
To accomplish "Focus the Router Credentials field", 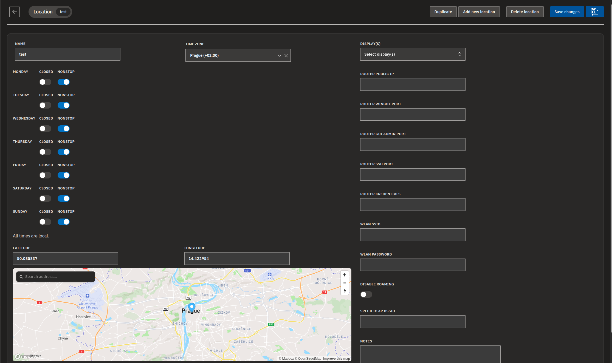I will tap(413, 205).
